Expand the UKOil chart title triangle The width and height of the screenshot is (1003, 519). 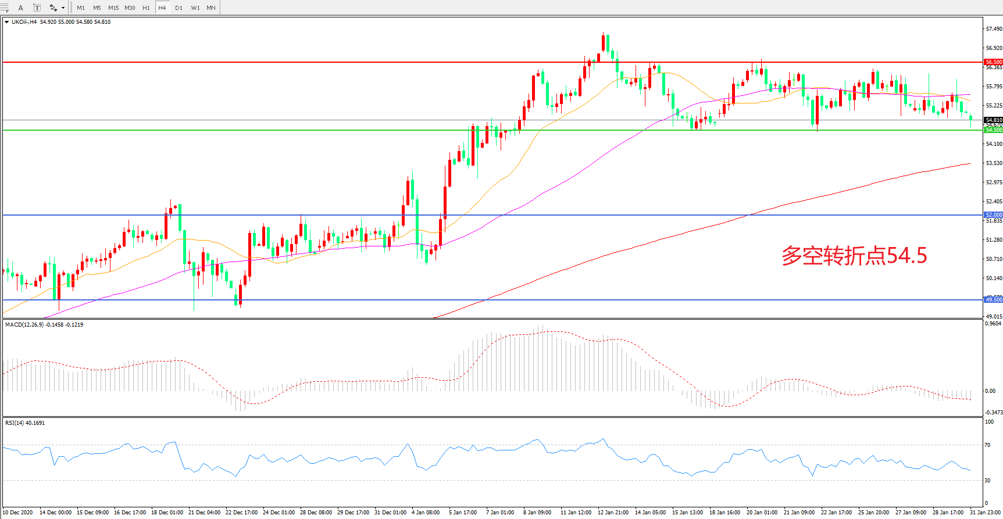6,22
